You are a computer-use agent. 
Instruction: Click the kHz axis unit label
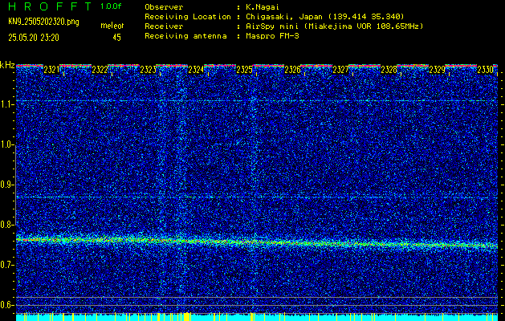7,65
